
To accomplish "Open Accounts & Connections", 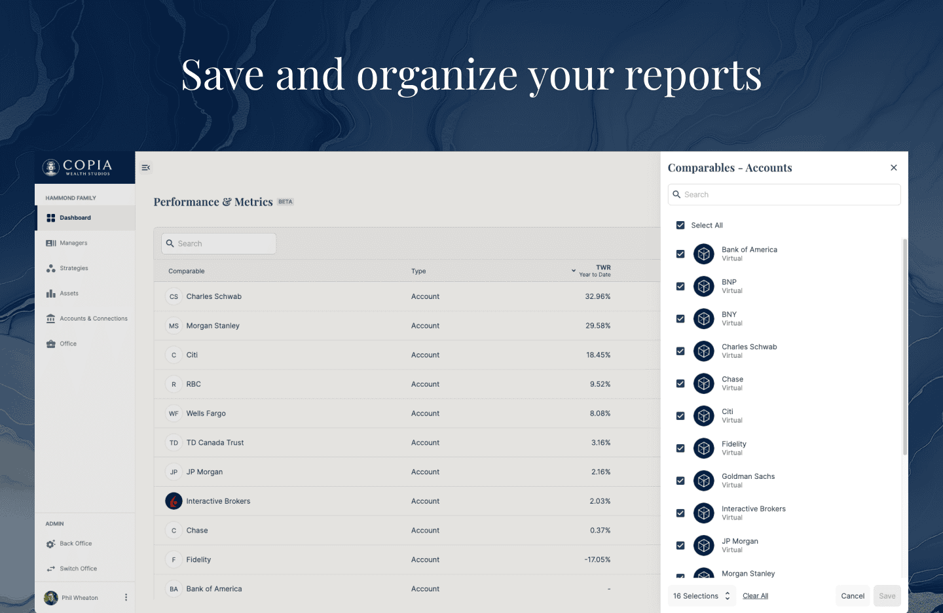I will [85, 319].
